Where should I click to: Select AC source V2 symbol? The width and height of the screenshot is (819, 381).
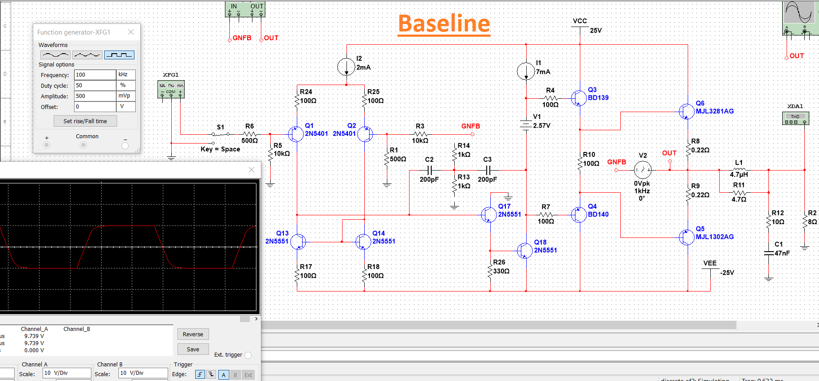point(642,170)
